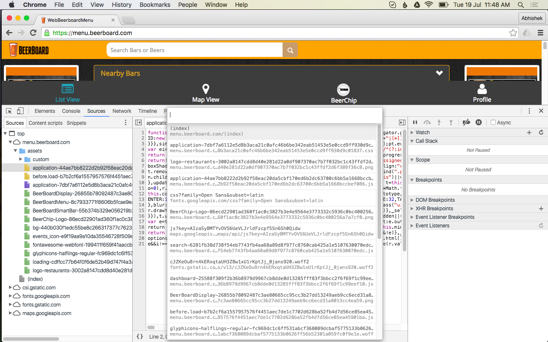Pretty-print with the curly braces icon
This screenshot has height=342, width=548.
tap(140, 336)
